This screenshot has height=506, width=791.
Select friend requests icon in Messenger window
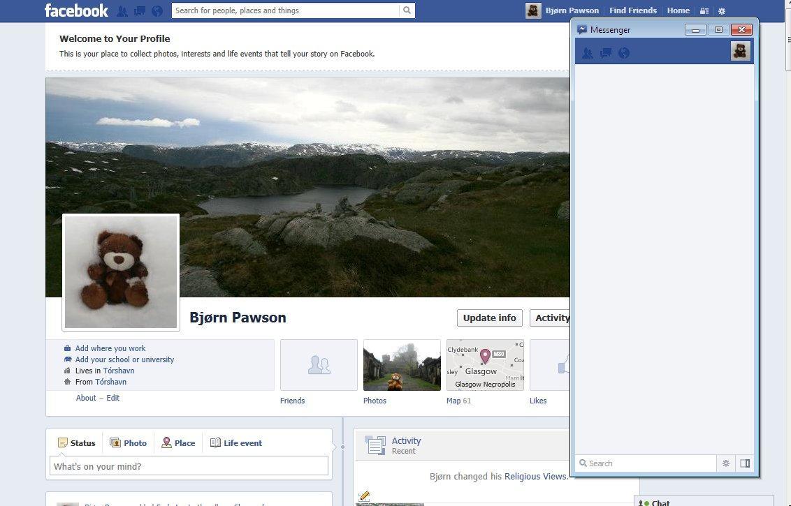pyautogui.click(x=588, y=53)
